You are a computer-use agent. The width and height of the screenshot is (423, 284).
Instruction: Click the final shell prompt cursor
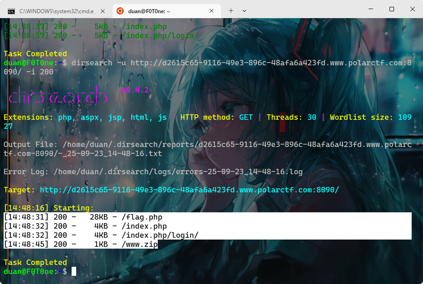pos(73,272)
